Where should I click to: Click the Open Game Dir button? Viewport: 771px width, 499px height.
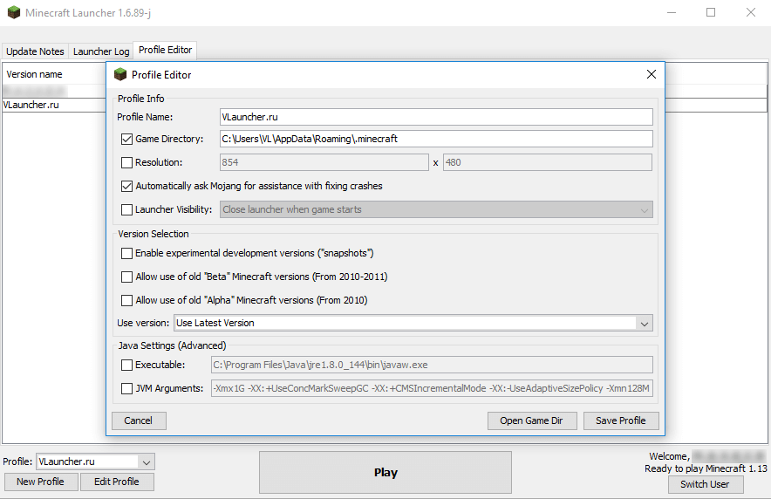531,420
